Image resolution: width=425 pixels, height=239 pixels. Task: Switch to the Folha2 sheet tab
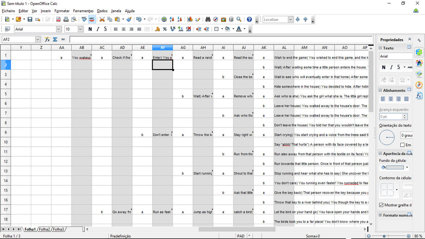(x=44, y=229)
